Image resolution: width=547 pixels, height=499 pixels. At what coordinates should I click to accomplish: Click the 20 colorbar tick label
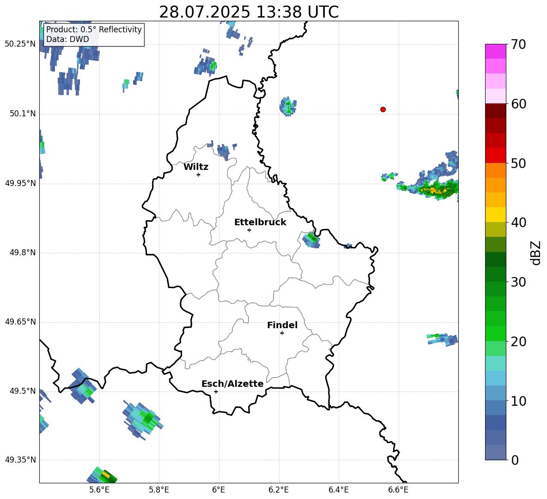(x=518, y=342)
